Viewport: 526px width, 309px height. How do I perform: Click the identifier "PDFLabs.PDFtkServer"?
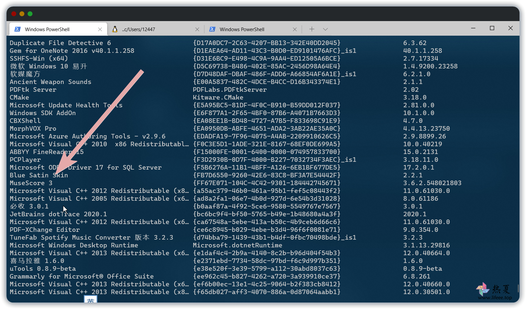point(230,89)
